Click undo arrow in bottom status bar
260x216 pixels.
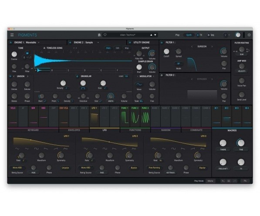click(223, 181)
